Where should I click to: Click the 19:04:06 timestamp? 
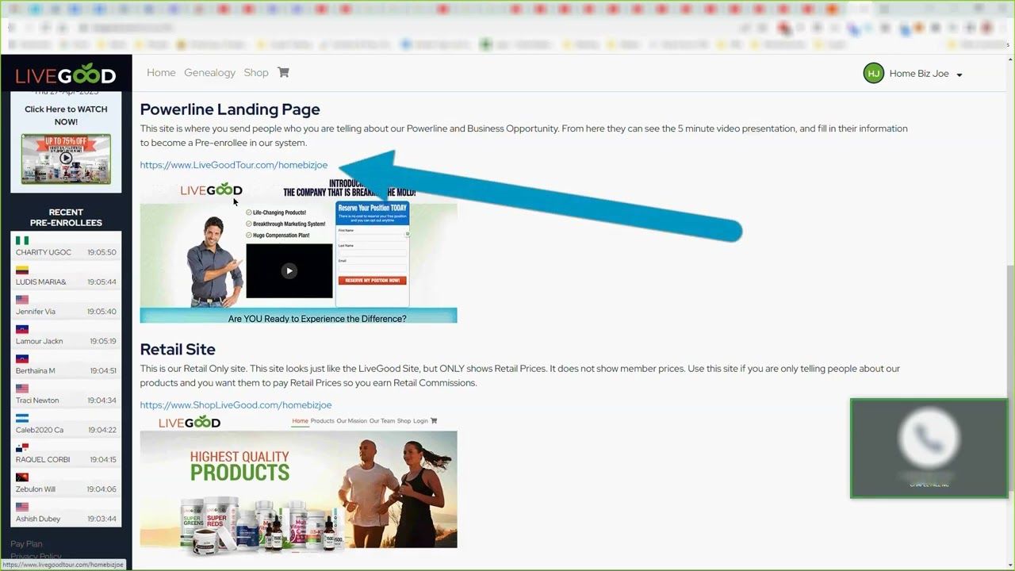103,489
